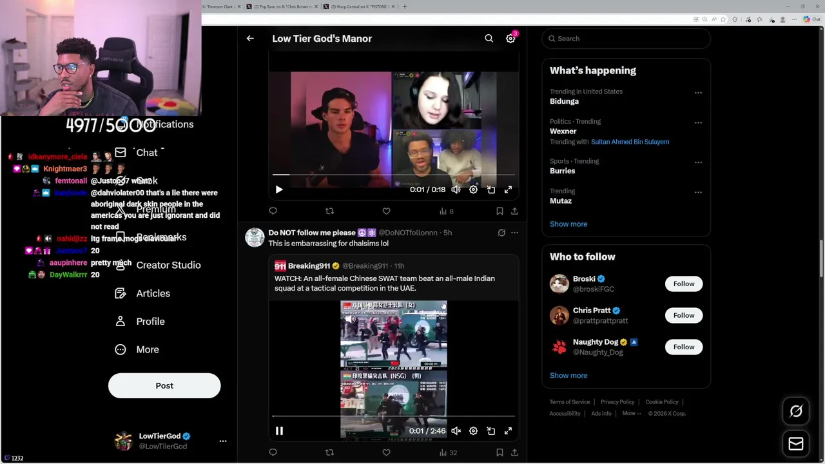Open the Privacy Policy footer link
825x464 pixels.
[x=617, y=402]
